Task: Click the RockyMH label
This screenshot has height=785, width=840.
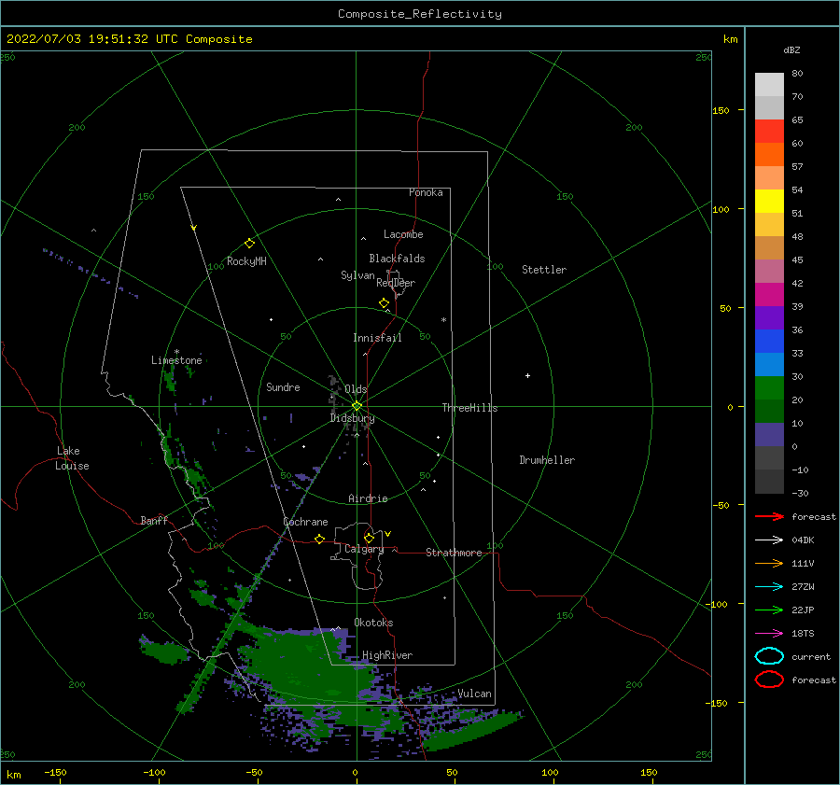Action: 246,261
